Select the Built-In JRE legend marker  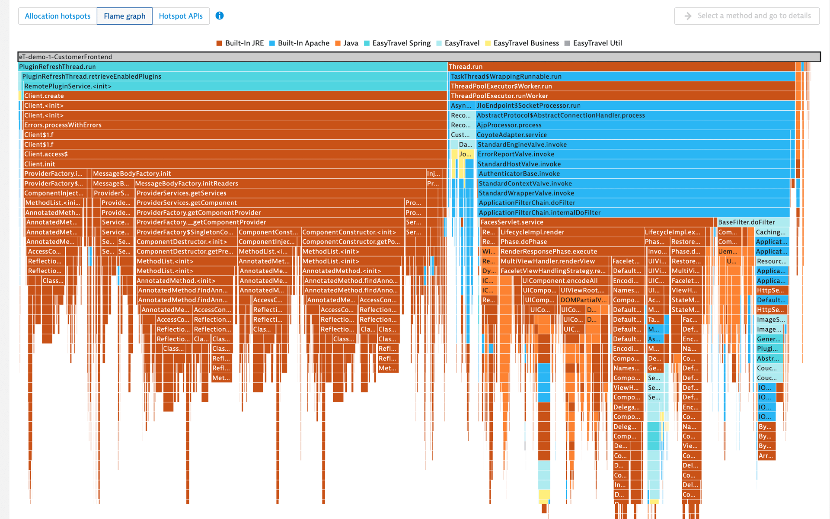click(219, 43)
